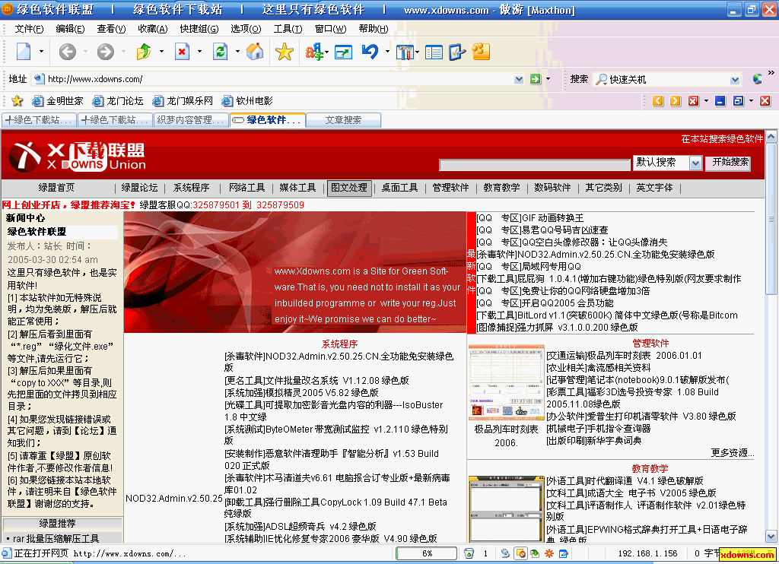Click the site search text box
This screenshot has width=779, height=564.
tap(535, 165)
